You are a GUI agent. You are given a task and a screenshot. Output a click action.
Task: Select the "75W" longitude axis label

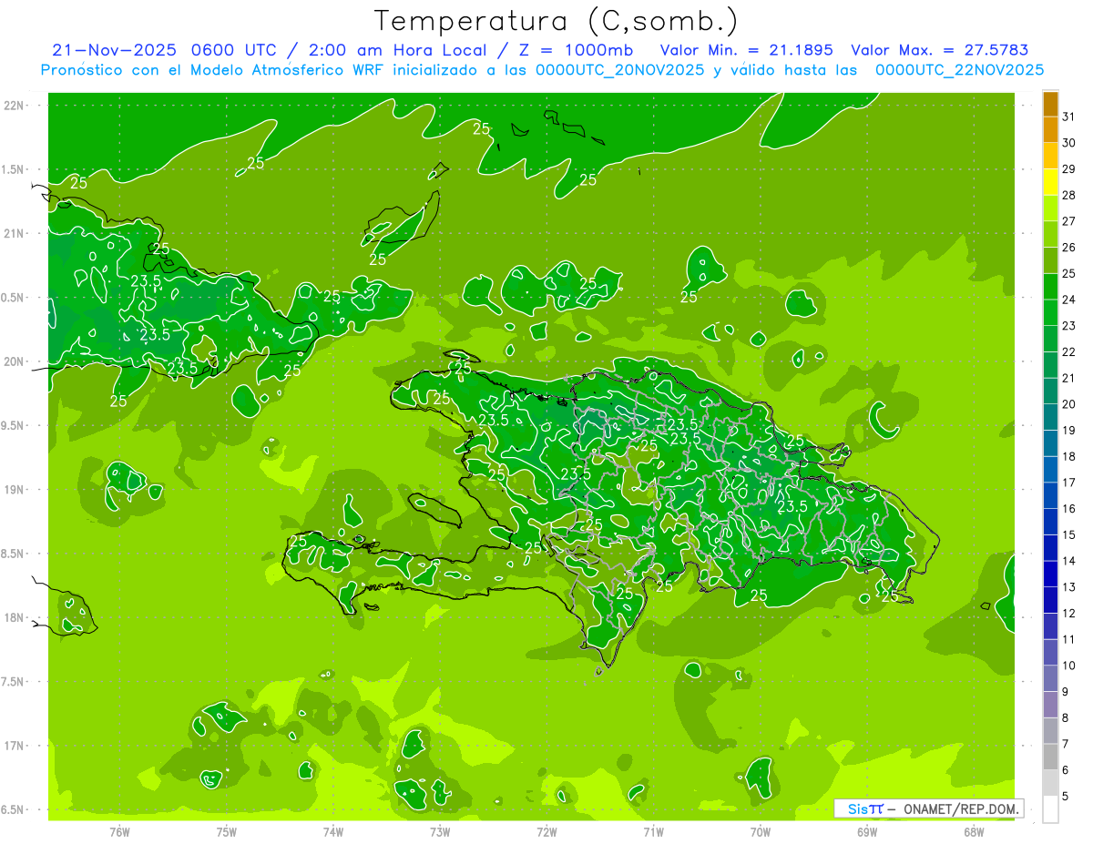point(227,832)
